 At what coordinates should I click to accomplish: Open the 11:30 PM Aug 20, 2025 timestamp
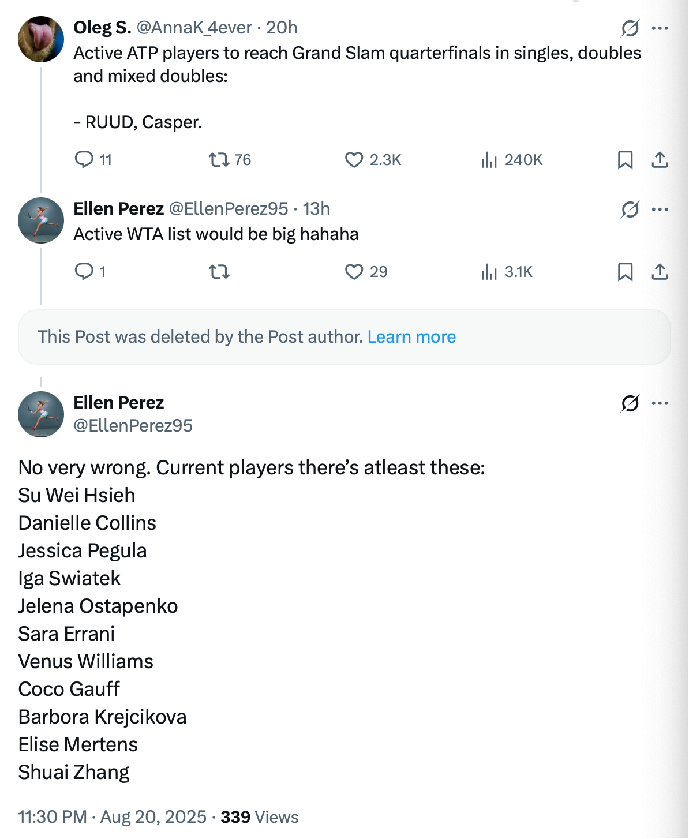tap(113, 817)
